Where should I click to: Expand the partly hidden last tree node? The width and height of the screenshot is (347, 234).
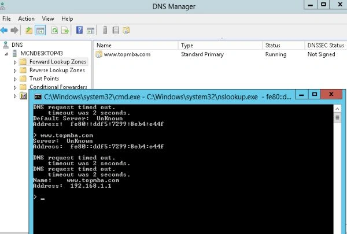(15, 96)
